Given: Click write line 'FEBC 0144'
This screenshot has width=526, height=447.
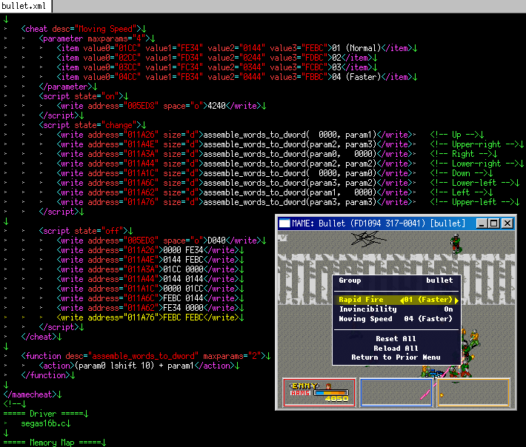Looking at the screenshot, I should (x=150, y=298).
